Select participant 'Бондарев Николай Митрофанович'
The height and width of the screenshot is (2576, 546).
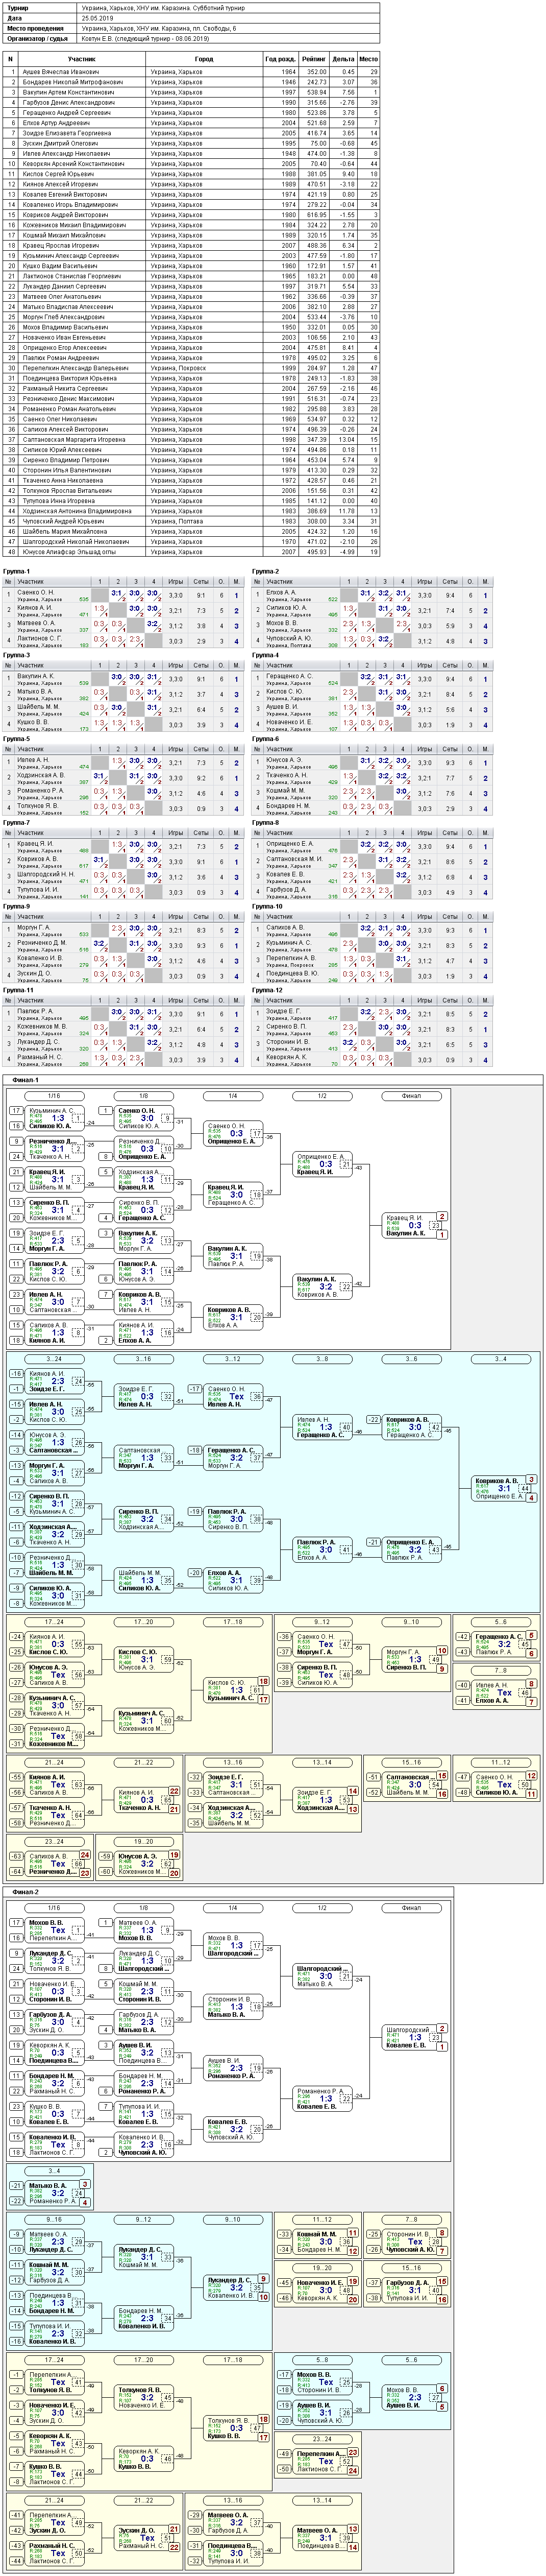click(72, 82)
